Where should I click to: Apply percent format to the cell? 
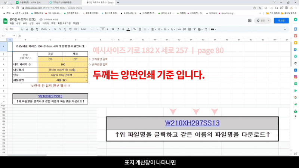click(60, 29)
